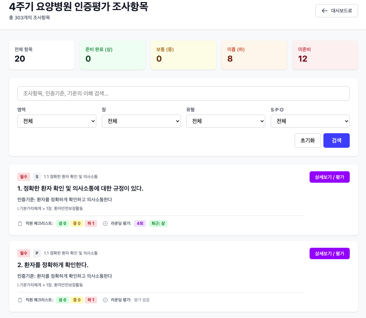Click the check-circle icon beside first 라운딩 평가
This screenshot has width=366, height=318.
pos(105,224)
